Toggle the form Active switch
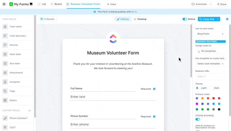 185,19
